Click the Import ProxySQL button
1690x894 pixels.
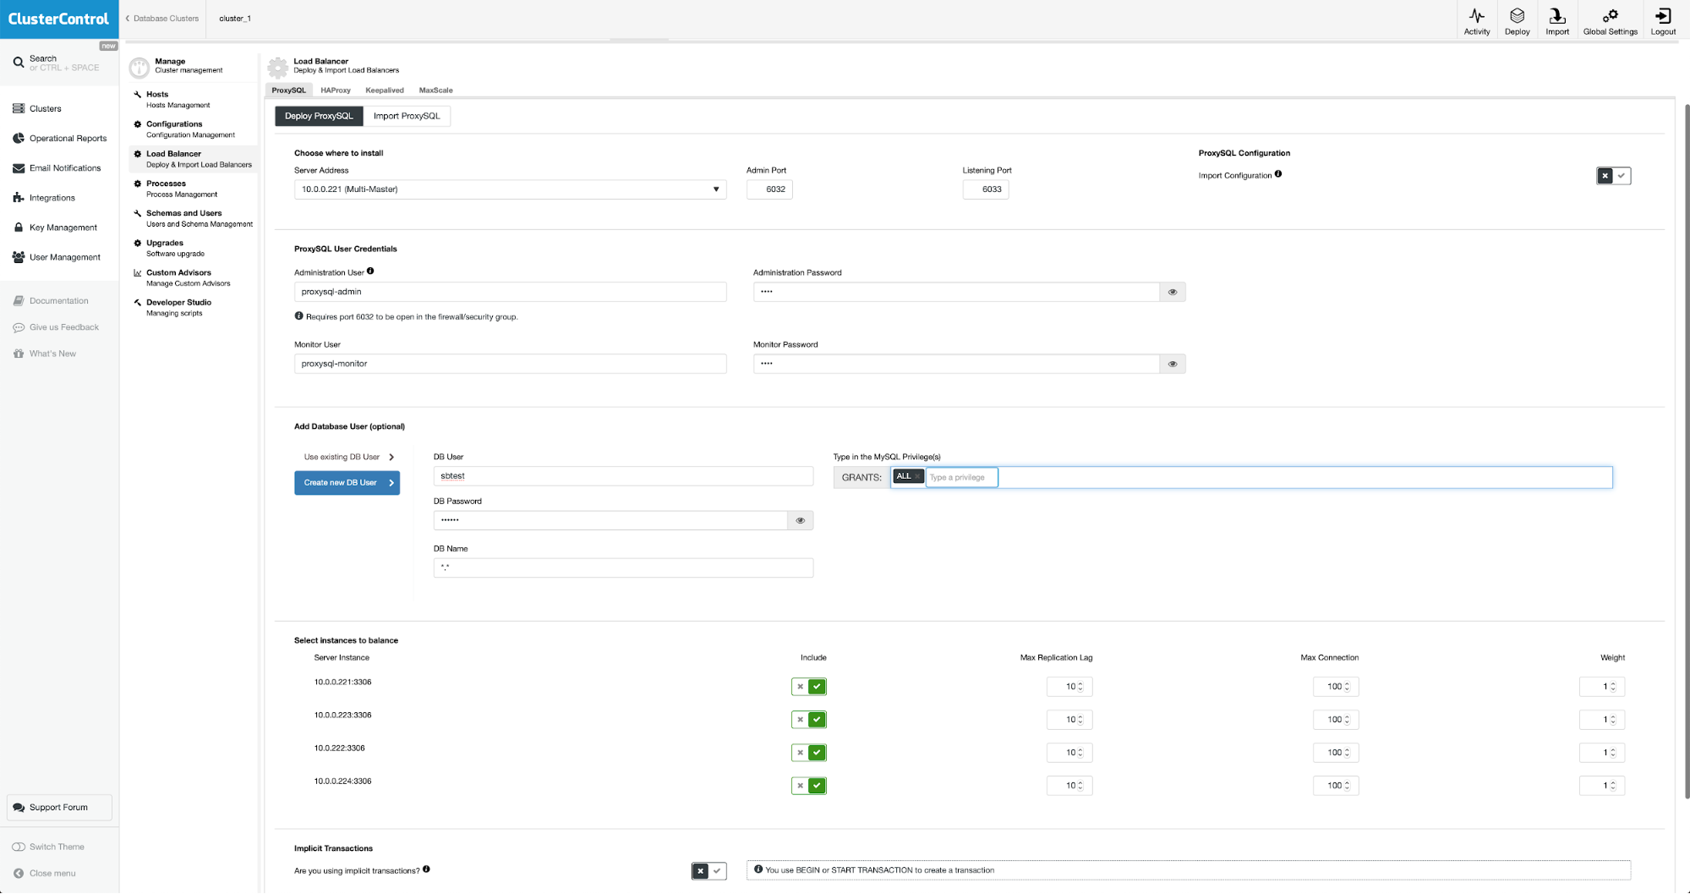[x=407, y=116]
